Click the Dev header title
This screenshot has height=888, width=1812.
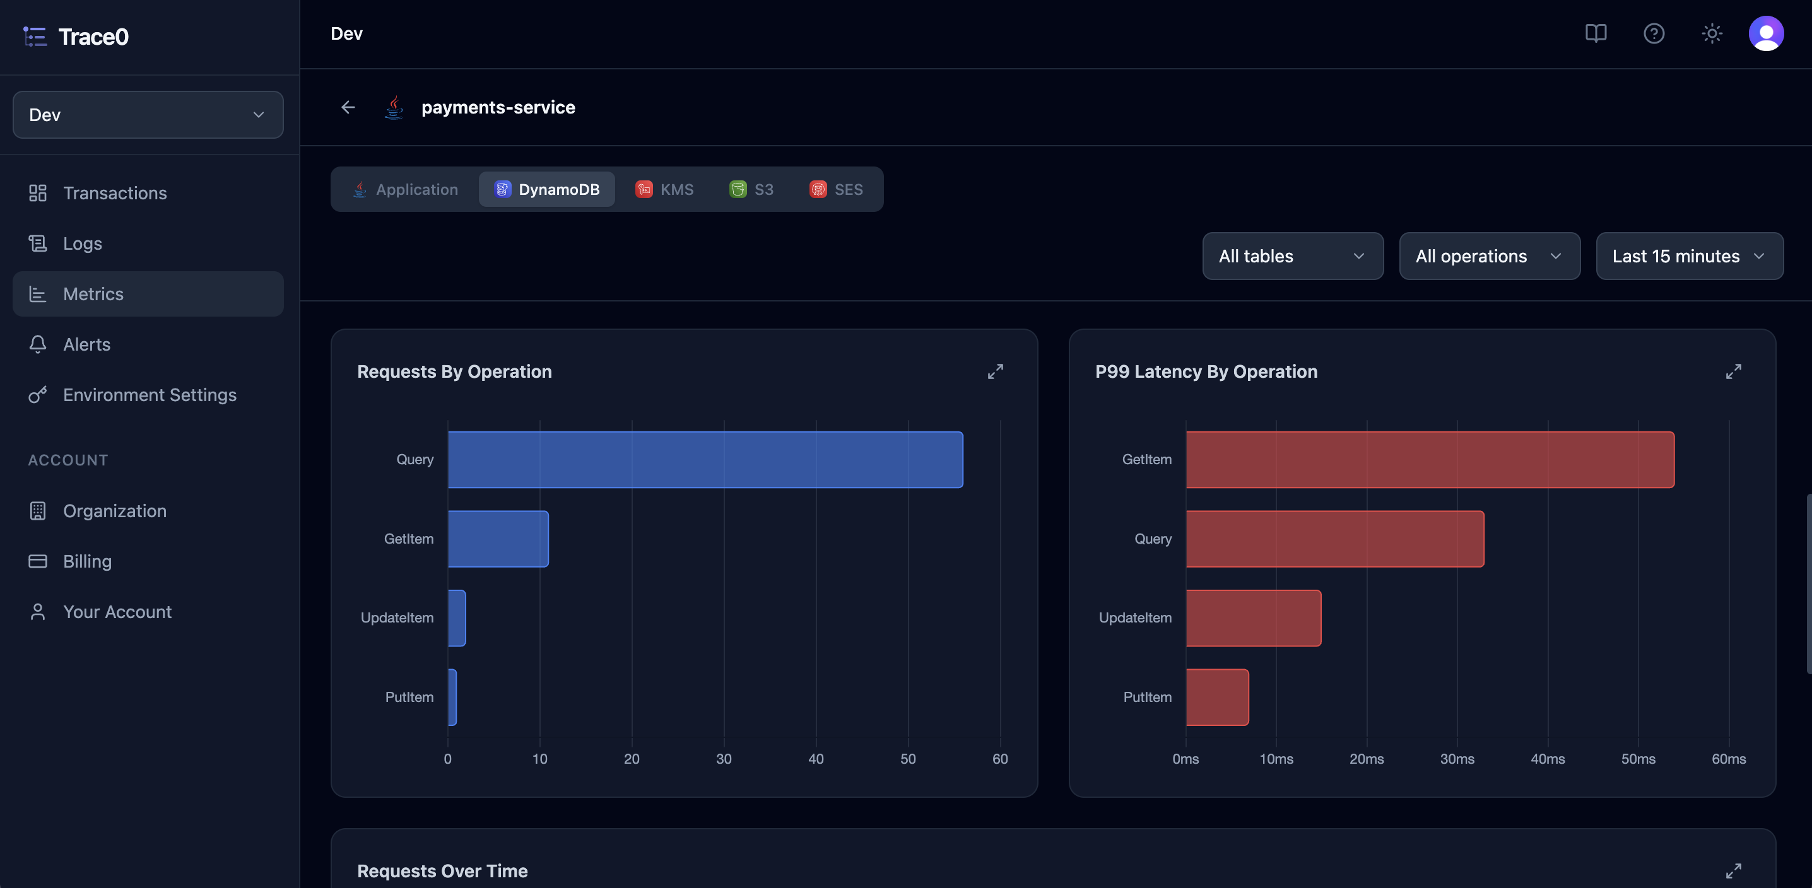[347, 34]
